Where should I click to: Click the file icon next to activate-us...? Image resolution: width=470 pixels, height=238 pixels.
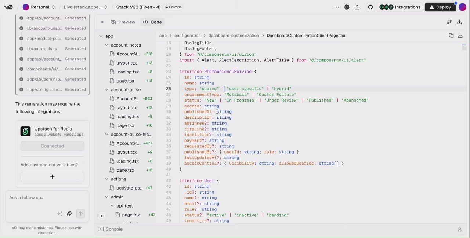112,188
